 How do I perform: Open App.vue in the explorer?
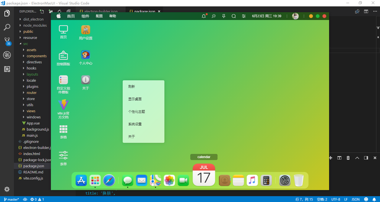pos(32,123)
